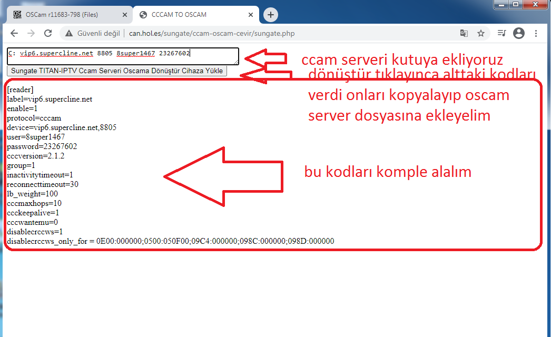Go back to the previous page

[14, 33]
